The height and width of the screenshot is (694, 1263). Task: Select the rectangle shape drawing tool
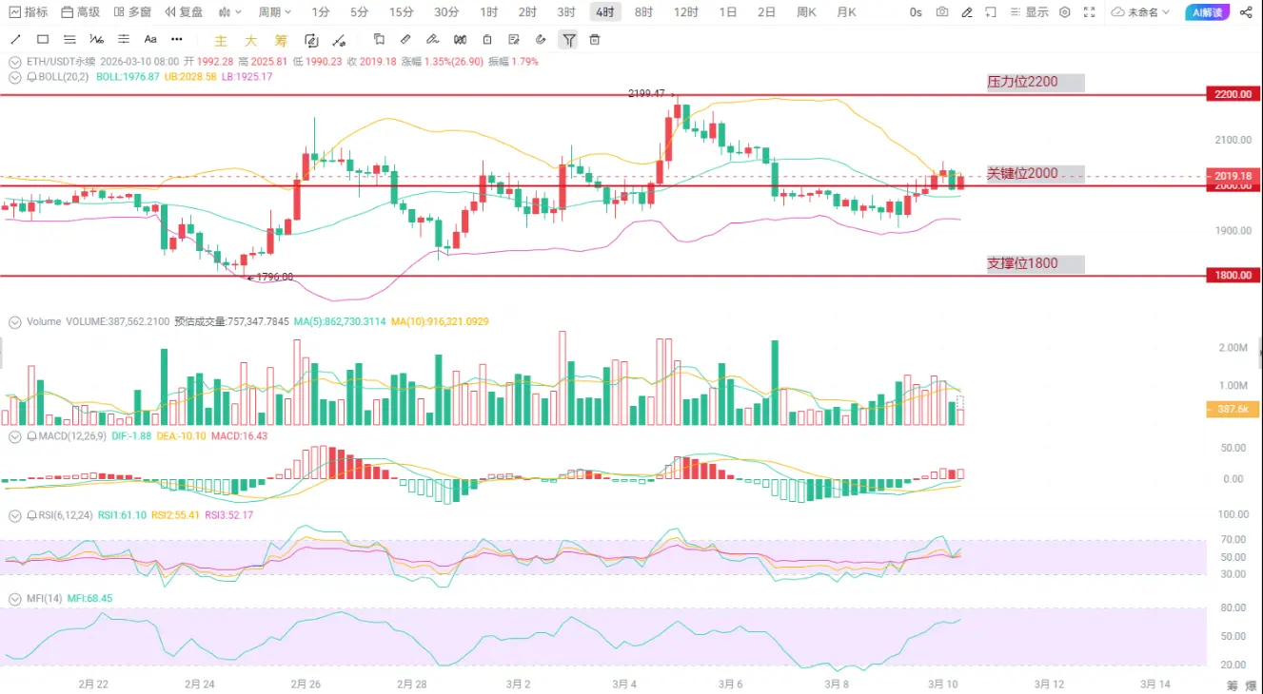coord(43,40)
